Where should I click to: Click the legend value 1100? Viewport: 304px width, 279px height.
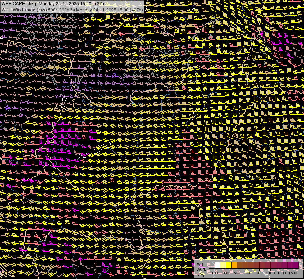(270, 273)
